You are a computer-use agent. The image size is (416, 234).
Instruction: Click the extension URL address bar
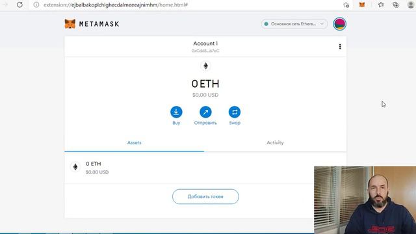(x=116, y=5)
